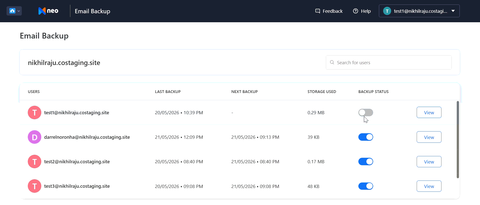Open the Help menu item
The image size is (480, 205).
click(x=362, y=11)
